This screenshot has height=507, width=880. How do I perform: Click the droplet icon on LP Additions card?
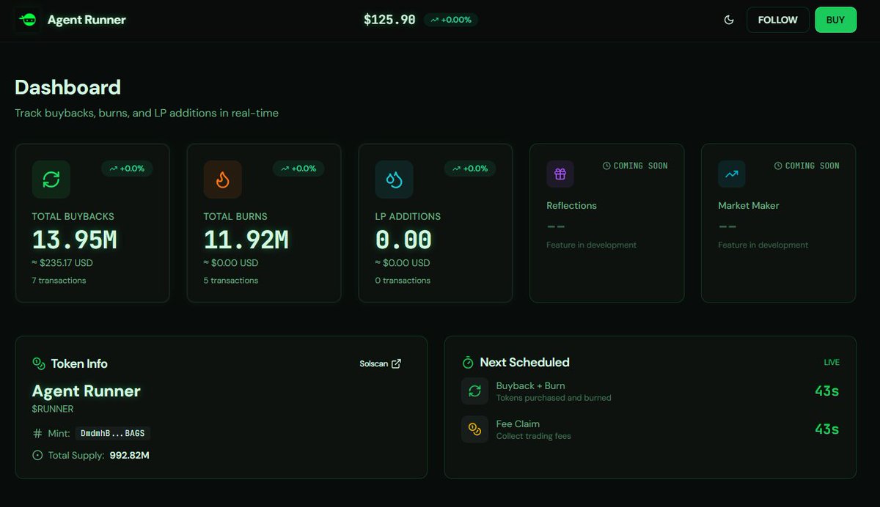pos(394,179)
